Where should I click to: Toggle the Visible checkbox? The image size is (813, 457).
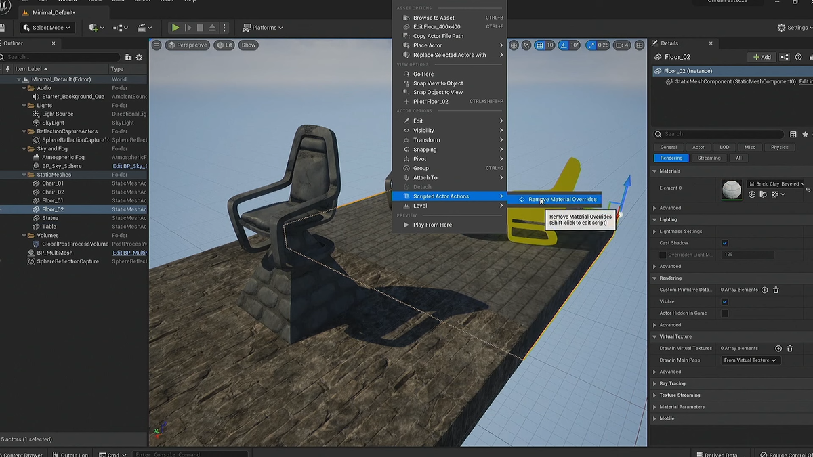724,301
